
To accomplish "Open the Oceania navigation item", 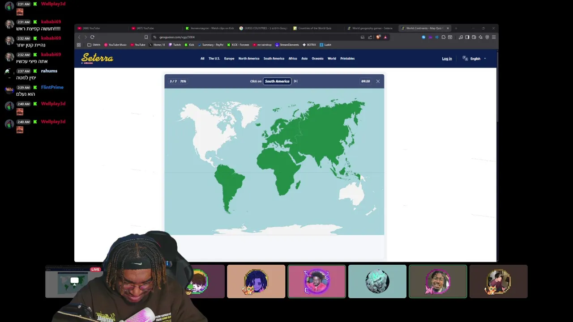I will click(317, 59).
